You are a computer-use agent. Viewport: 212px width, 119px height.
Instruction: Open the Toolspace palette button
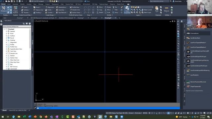(4, 10)
